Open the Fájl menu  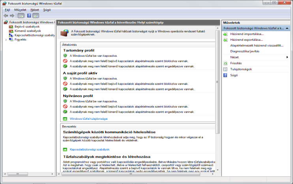[x=7, y=10]
